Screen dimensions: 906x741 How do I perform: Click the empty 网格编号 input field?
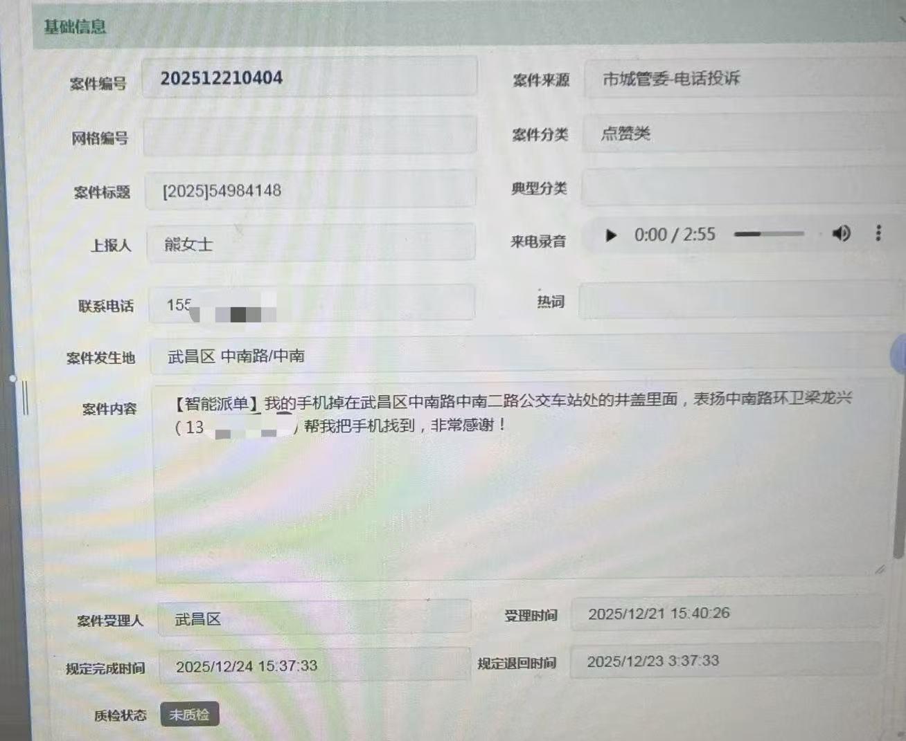point(309,136)
